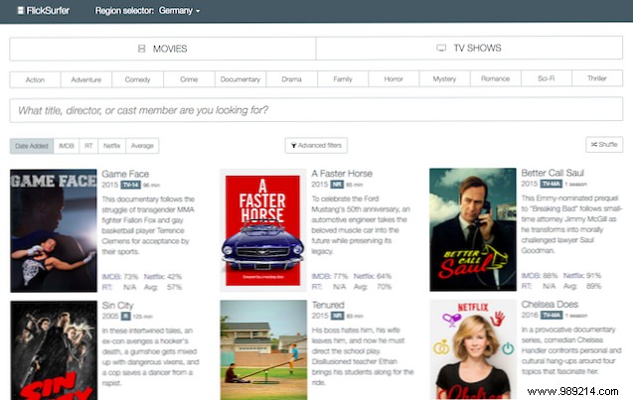Screen dimensions: 633x400
Task: Click the R rating badge on Sin City
Action: (x=126, y=316)
